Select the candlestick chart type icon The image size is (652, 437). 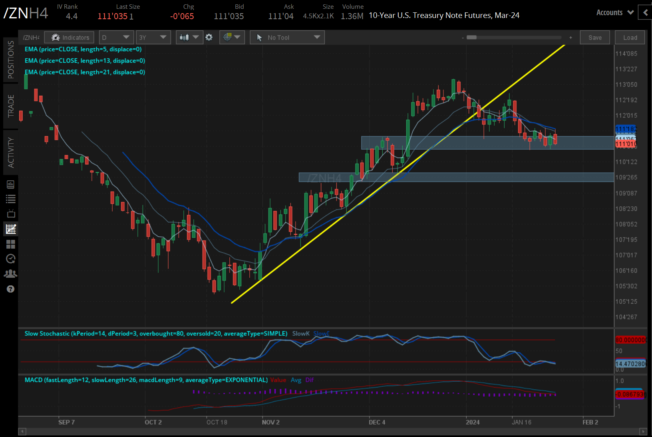(186, 37)
